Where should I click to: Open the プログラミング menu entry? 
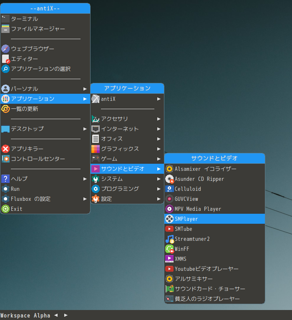click(127, 189)
